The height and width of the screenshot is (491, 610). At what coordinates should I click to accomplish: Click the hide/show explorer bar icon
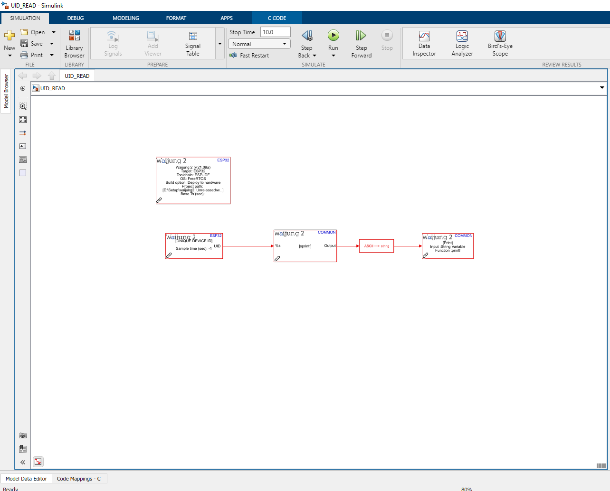(x=23, y=88)
